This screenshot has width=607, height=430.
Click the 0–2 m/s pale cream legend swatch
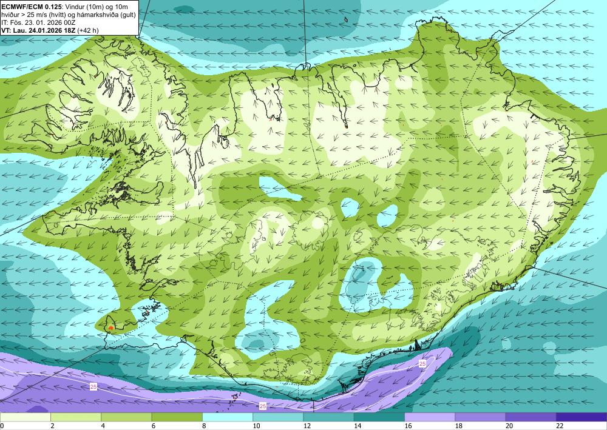(25, 417)
